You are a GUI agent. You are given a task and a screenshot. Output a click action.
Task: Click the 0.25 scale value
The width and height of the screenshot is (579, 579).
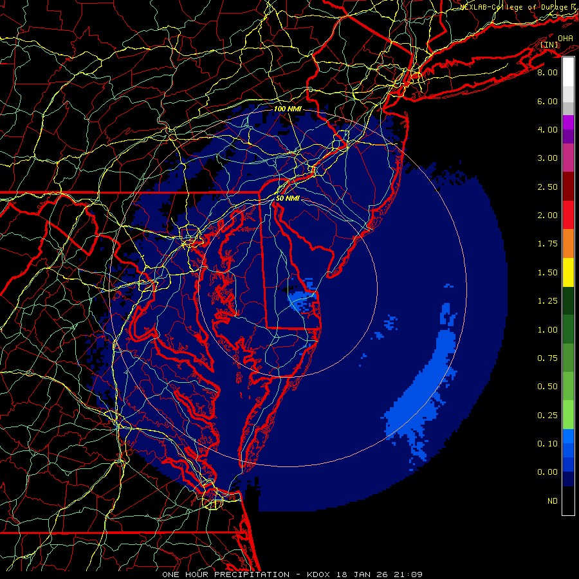click(x=547, y=416)
